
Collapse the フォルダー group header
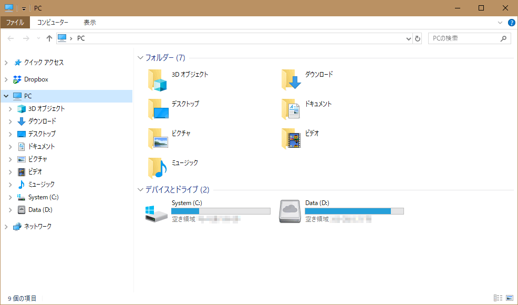pos(140,58)
